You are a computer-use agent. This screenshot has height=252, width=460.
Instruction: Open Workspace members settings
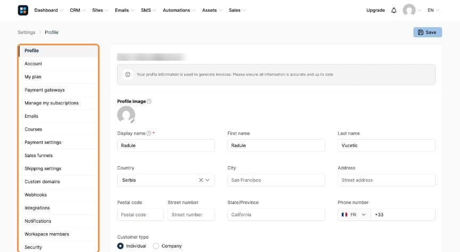point(58,234)
